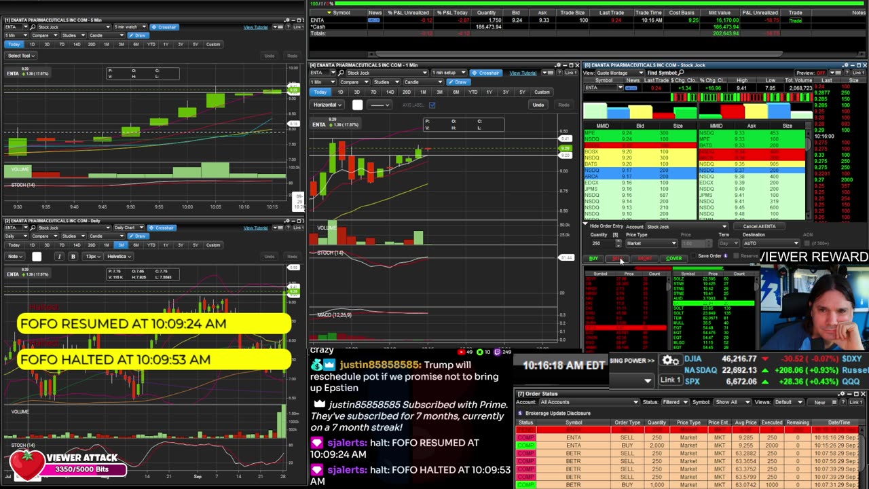Enable Crosshair in the Daily chart
This screenshot has width=869, height=489.
coord(162,228)
